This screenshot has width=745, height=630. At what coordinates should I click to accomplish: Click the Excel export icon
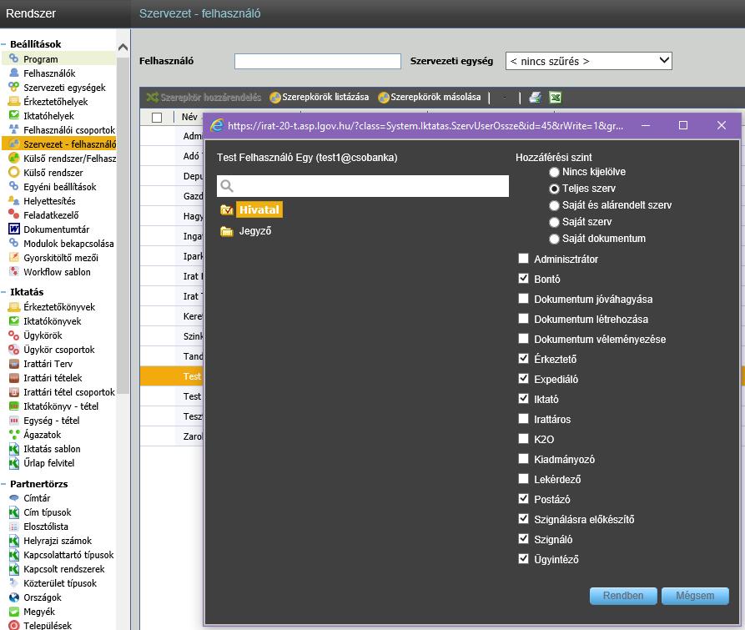(555, 98)
